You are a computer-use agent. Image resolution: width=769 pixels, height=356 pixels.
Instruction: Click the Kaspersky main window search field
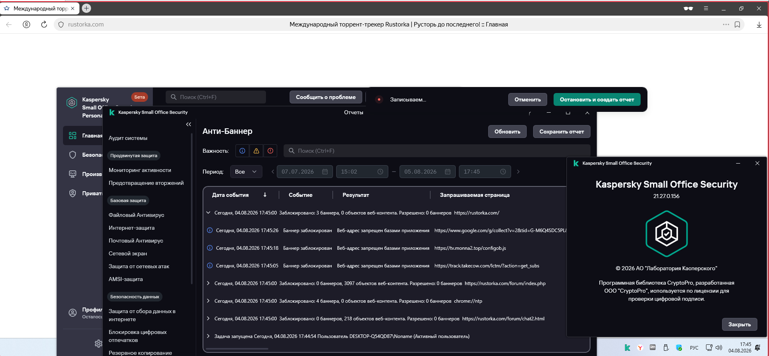coord(216,97)
